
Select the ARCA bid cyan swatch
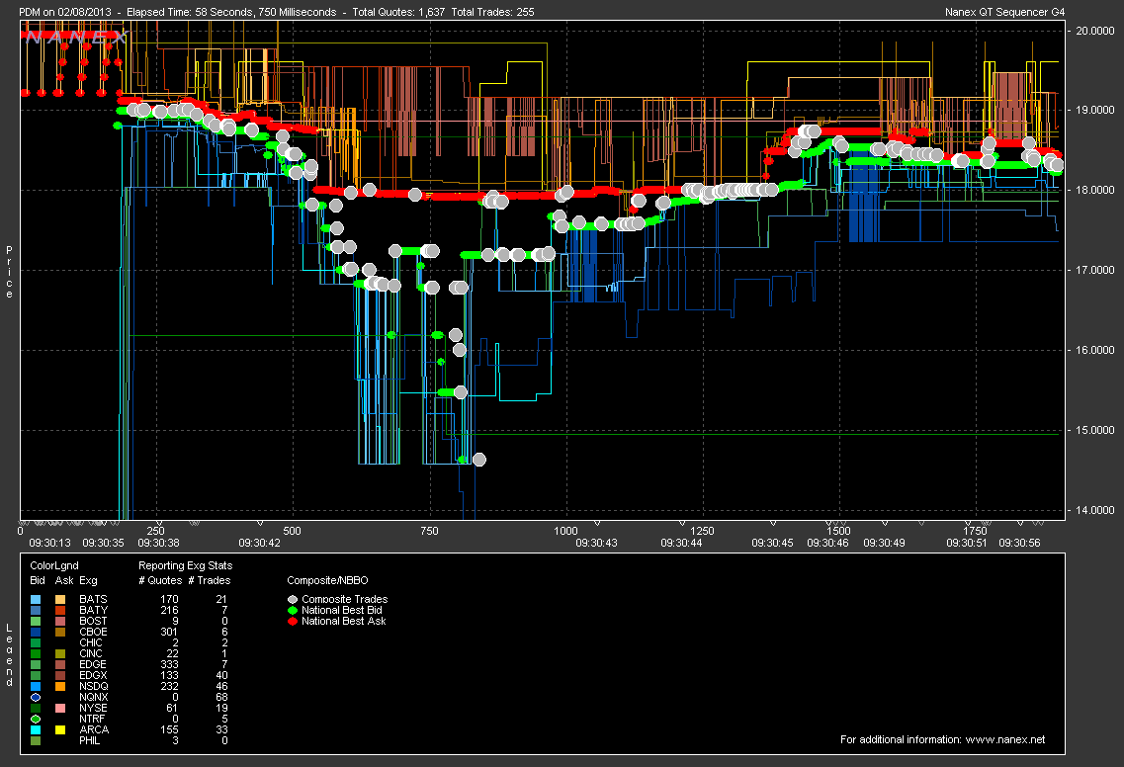[36, 729]
